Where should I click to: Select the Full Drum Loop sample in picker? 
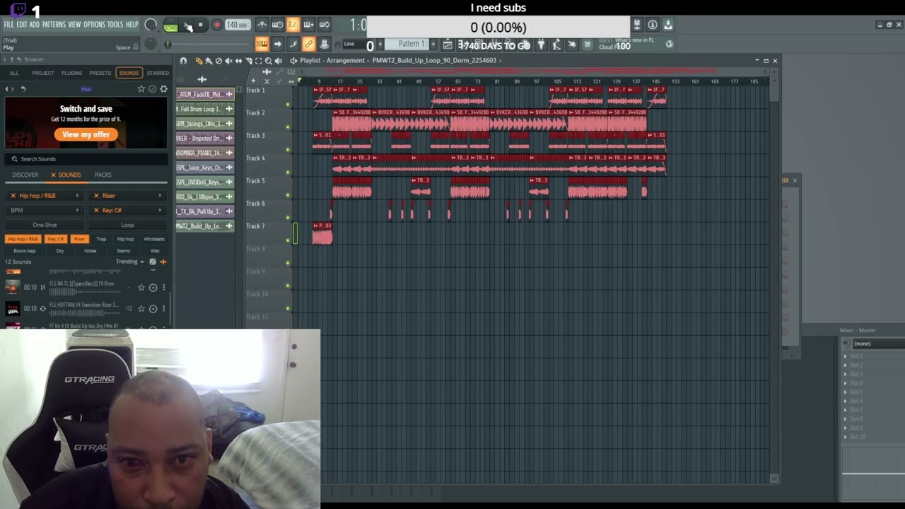tap(205, 109)
